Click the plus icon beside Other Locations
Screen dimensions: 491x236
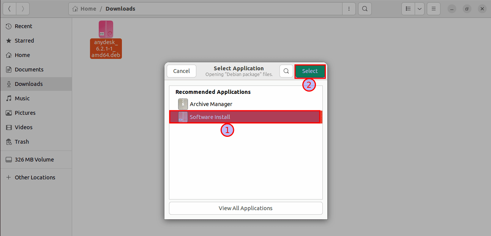pos(9,177)
